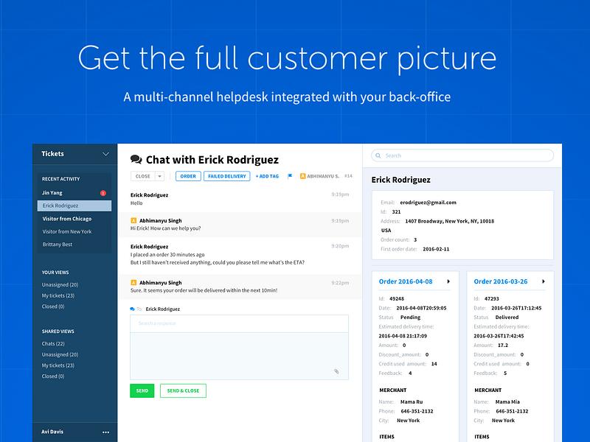590x442 pixels.
Task: Click order id 47293
Action: coord(491,299)
